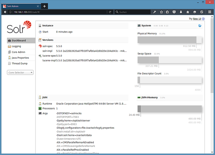
Task: Click the 337.21 MB swap value
Action: coord(152,66)
